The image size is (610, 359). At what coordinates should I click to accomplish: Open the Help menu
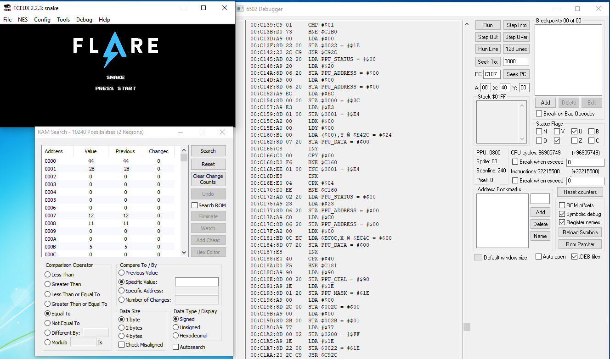pyautogui.click(x=104, y=20)
